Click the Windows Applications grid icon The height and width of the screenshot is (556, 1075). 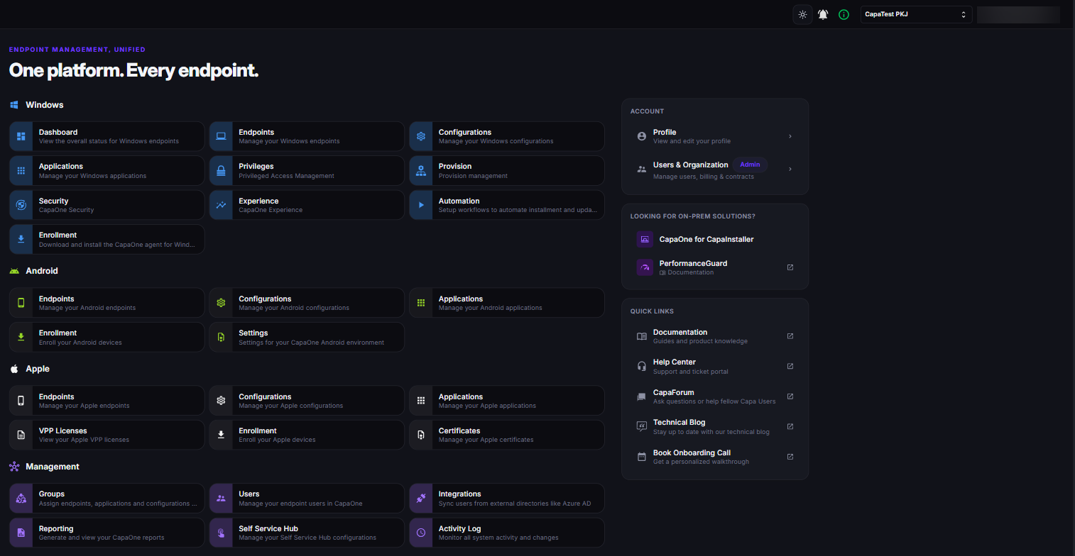(21, 170)
